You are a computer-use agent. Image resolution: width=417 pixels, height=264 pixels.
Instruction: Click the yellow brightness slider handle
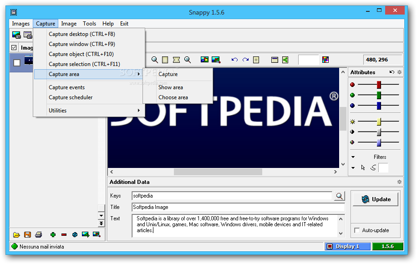coord(379,122)
